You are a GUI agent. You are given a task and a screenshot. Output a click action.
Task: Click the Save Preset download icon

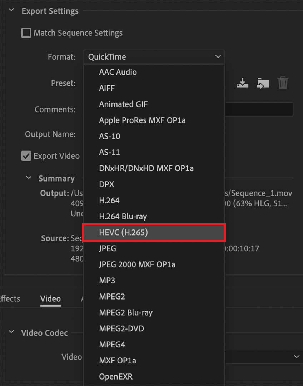point(243,83)
